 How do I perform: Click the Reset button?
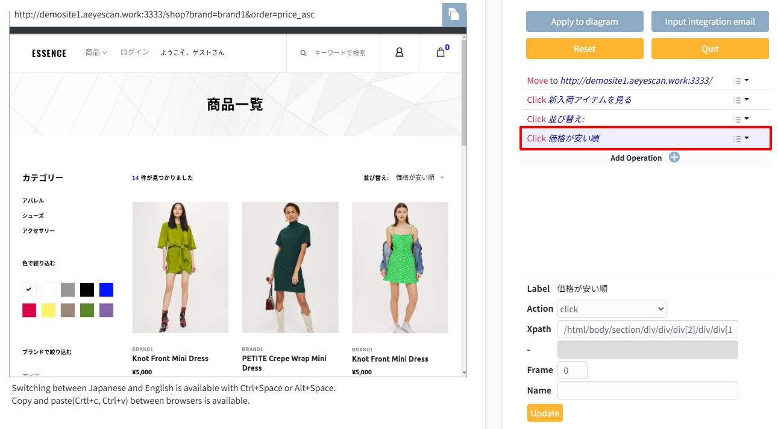(x=585, y=49)
